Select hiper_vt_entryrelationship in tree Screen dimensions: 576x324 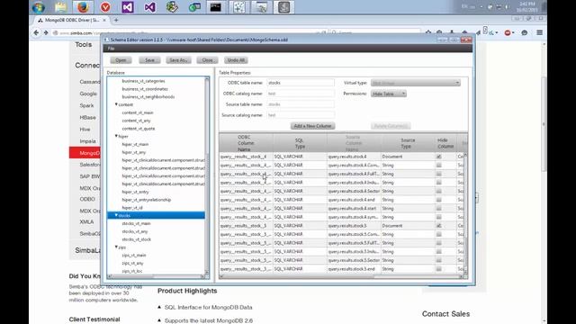(x=147, y=200)
